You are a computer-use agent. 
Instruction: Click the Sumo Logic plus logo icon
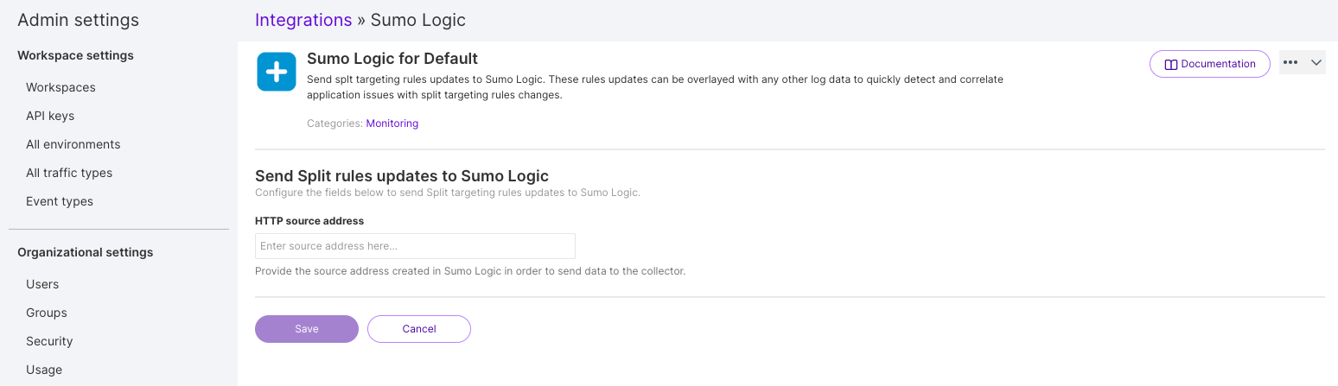(277, 71)
